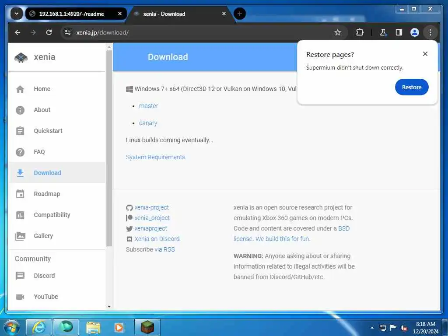The width and height of the screenshot is (448, 336).
Task: Open the Windows Start menu
Action: coord(11,327)
